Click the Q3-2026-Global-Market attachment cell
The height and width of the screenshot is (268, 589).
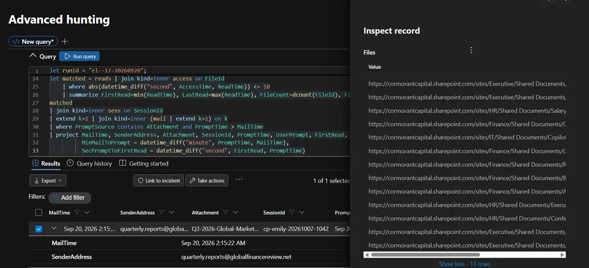[224, 229]
